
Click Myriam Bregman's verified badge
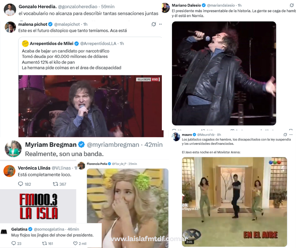coord(81,144)
